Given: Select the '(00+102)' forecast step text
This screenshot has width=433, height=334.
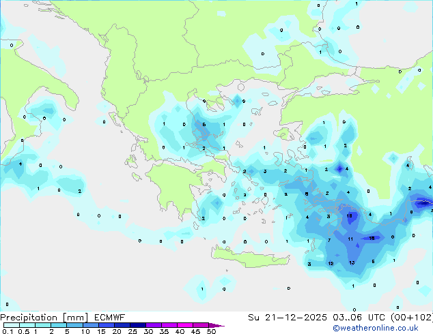Looking at the screenshot, I should coord(412,318).
